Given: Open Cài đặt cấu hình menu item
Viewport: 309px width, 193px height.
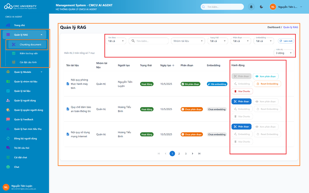Looking at the screenshot, I should pos(28,62).
